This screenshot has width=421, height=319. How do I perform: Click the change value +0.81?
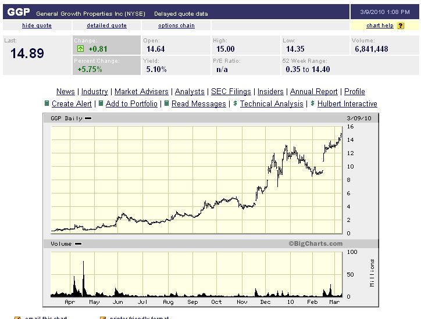pyautogui.click(x=98, y=49)
